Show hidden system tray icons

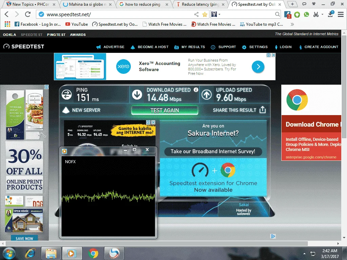305,254
